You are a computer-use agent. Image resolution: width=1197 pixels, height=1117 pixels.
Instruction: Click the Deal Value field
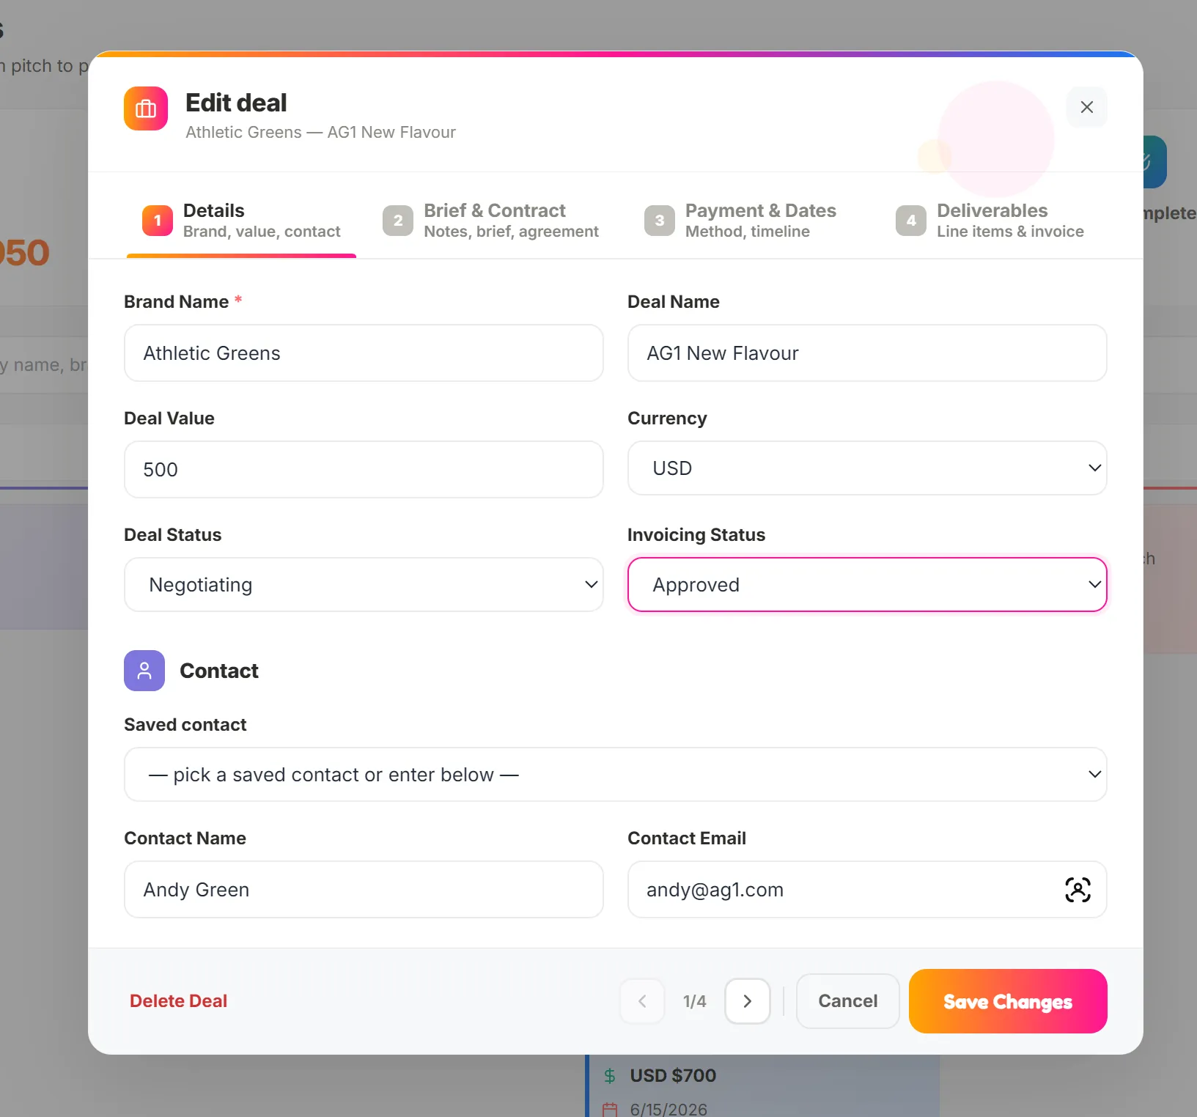tap(364, 470)
